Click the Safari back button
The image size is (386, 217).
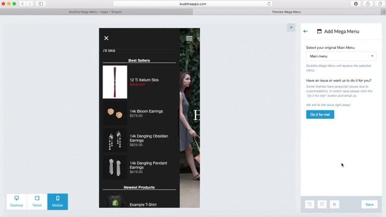coord(22,4)
